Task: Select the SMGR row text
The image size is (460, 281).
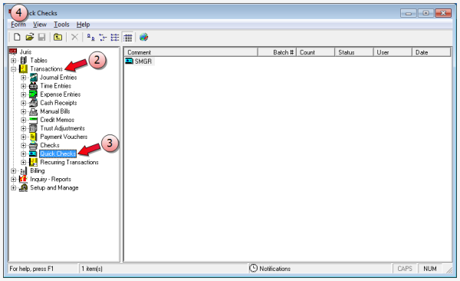Action: tap(143, 61)
